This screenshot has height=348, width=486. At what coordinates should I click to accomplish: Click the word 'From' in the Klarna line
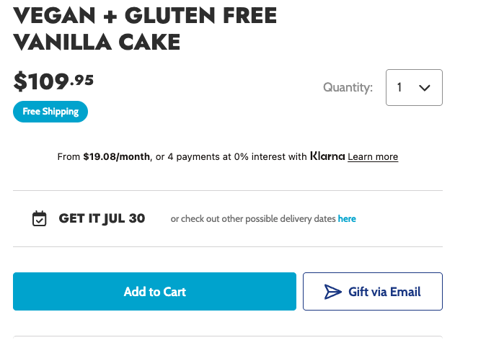click(x=69, y=157)
